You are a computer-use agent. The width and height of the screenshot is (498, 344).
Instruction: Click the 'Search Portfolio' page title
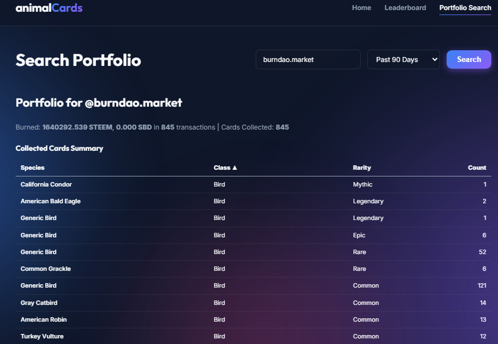click(x=78, y=60)
